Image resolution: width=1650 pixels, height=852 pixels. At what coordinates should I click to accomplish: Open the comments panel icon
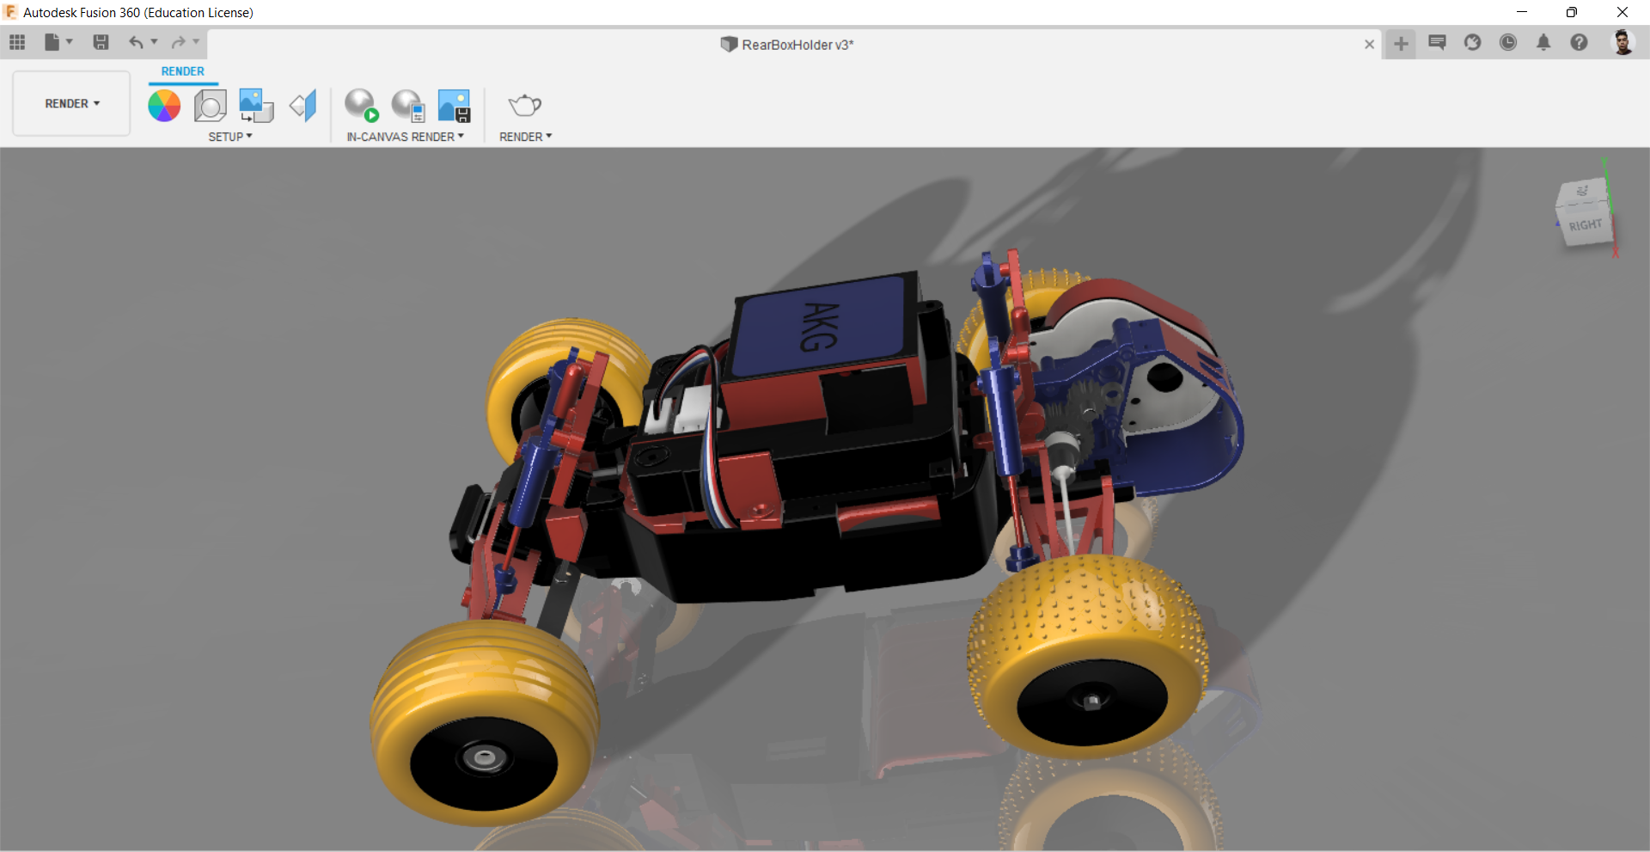1437,42
